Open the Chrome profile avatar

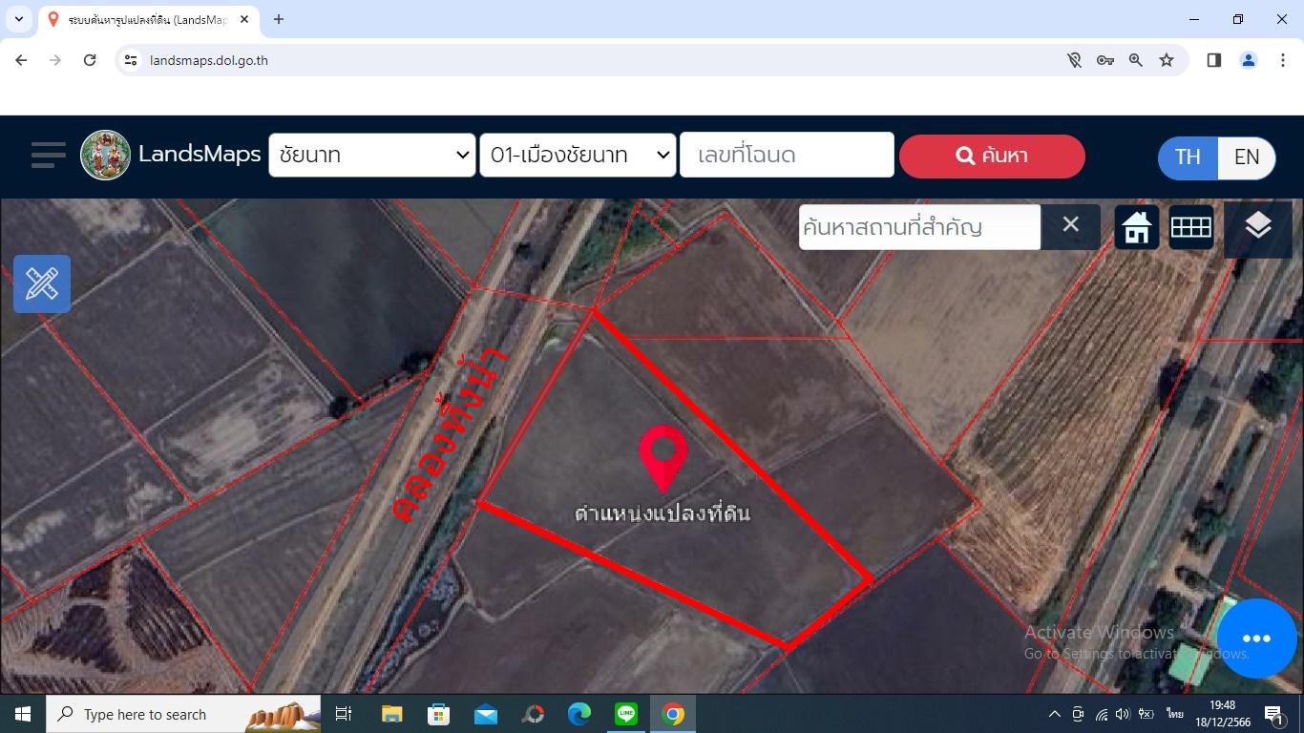[1248, 60]
